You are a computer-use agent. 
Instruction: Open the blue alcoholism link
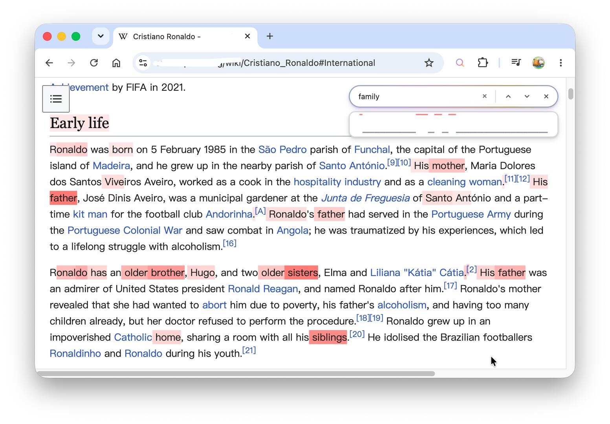coord(402,305)
